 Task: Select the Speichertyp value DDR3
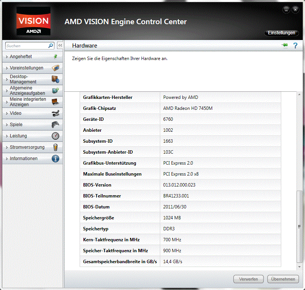pyautogui.click(x=169, y=229)
